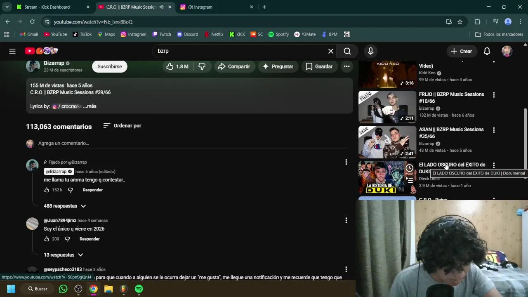Open options for the Kidd Keo video
528x297 pixels.
(494, 61)
